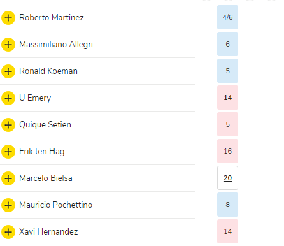The width and height of the screenshot is (284, 246).
Task: Open Xavi Hernandez plus icon
Action: click(8, 232)
